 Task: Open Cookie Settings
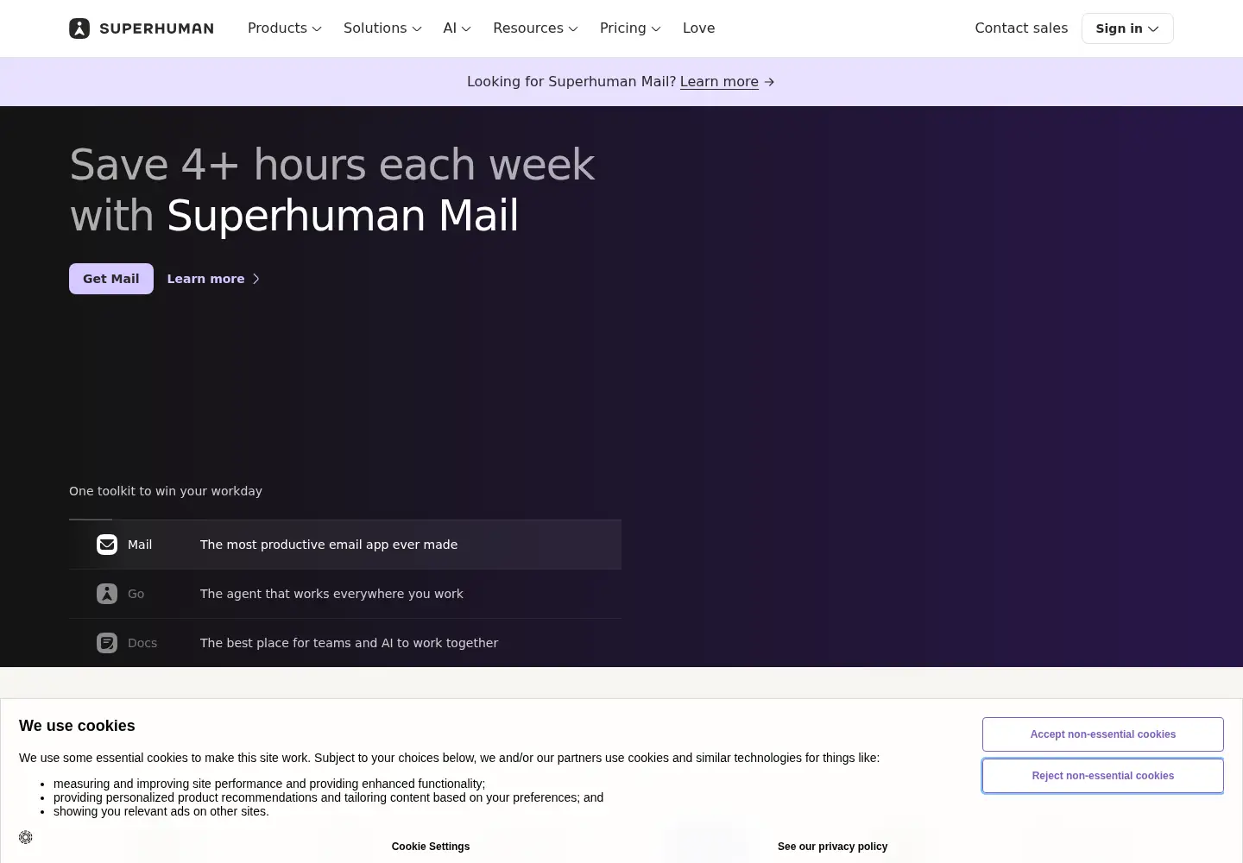pos(431,847)
